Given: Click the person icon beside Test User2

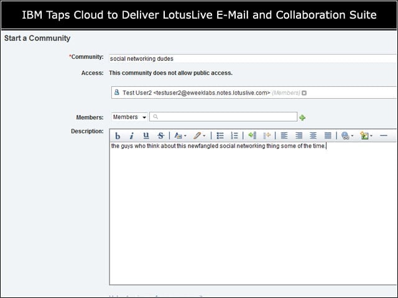Looking at the screenshot, I should coord(117,93).
